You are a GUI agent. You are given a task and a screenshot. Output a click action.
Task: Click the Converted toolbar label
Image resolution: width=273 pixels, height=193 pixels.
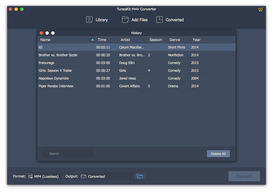175,20
